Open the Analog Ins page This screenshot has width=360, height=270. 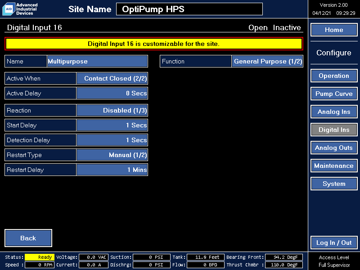[x=334, y=112]
